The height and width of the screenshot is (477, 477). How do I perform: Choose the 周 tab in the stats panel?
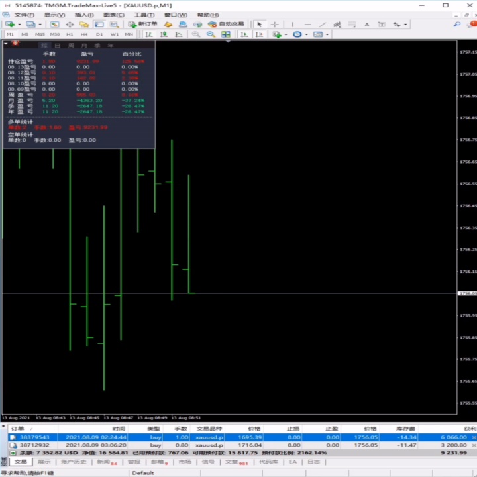71,46
